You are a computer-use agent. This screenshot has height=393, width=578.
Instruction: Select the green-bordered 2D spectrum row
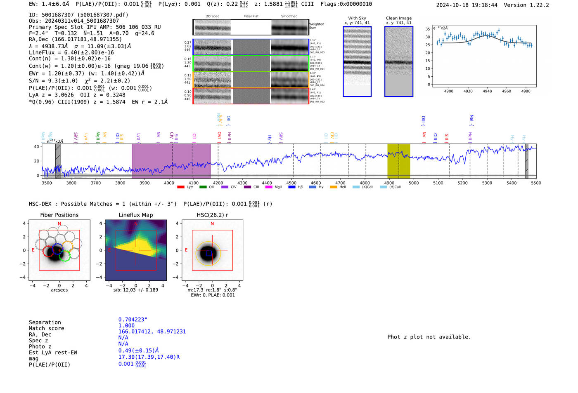[251, 64]
